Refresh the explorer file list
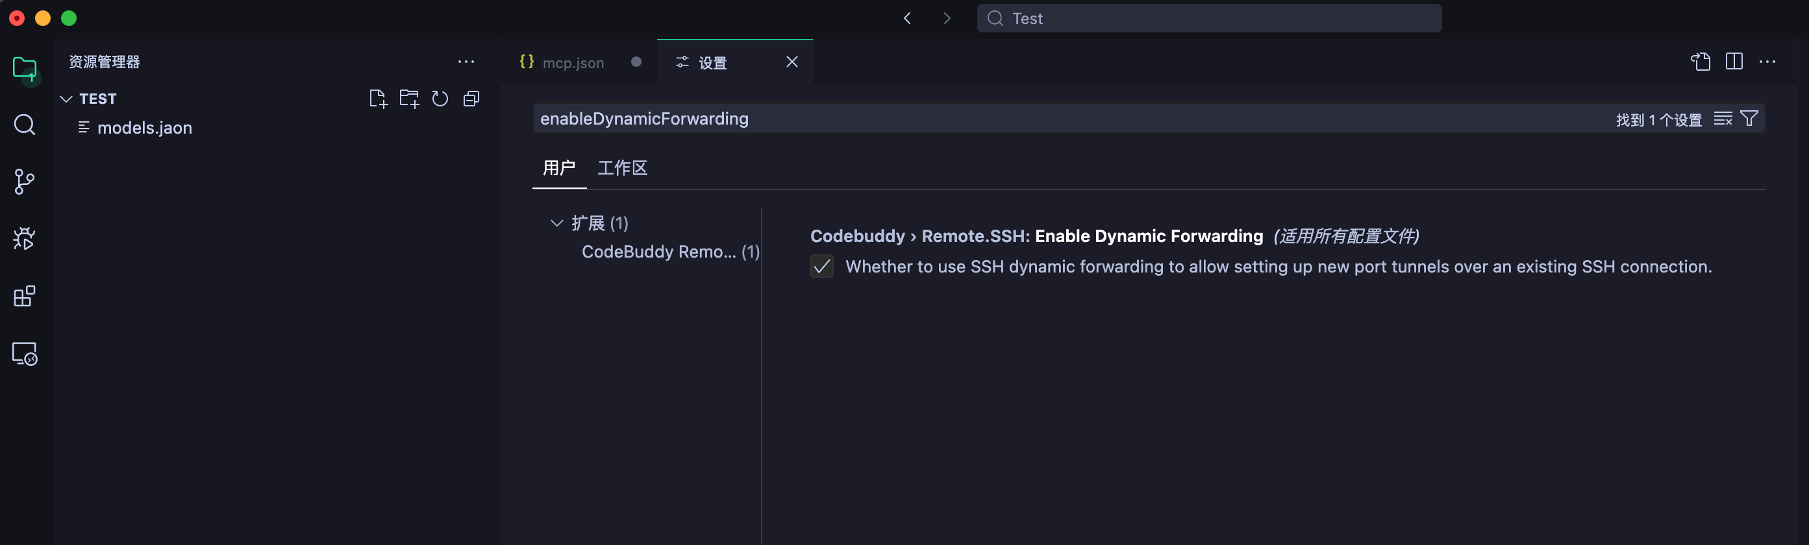 tap(440, 99)
